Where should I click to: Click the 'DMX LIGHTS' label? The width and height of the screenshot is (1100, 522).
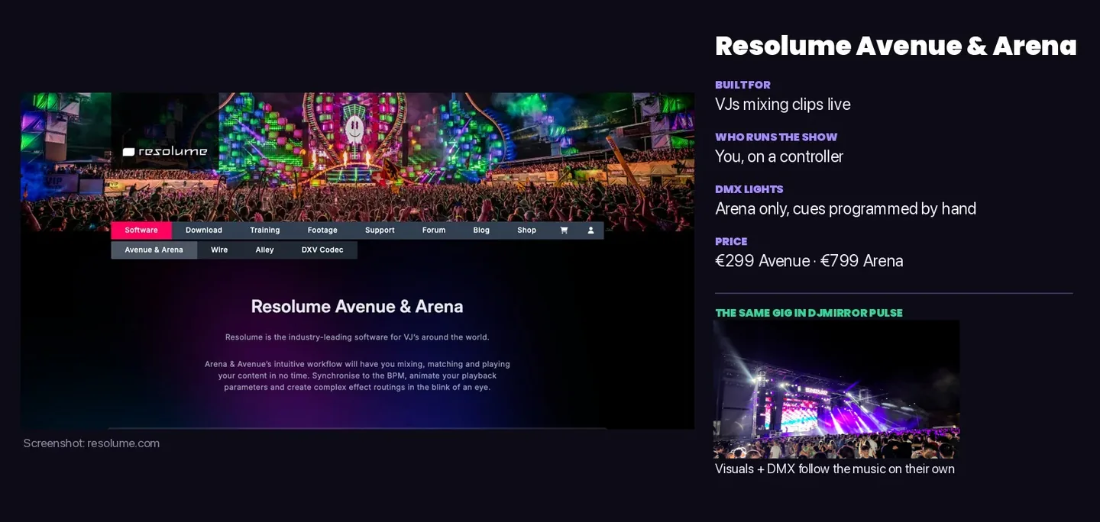[749, 189]
